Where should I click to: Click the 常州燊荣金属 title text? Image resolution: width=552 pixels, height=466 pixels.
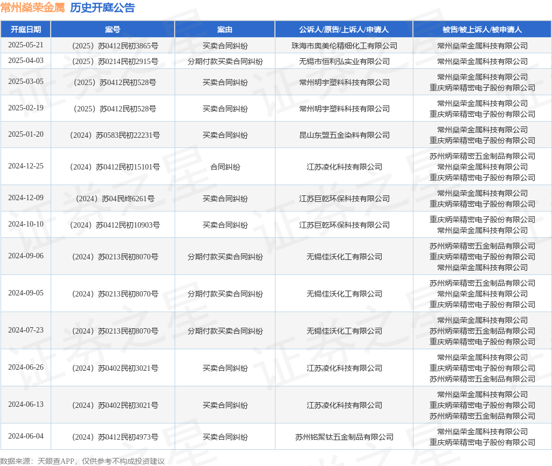click(x=32, y=8)
